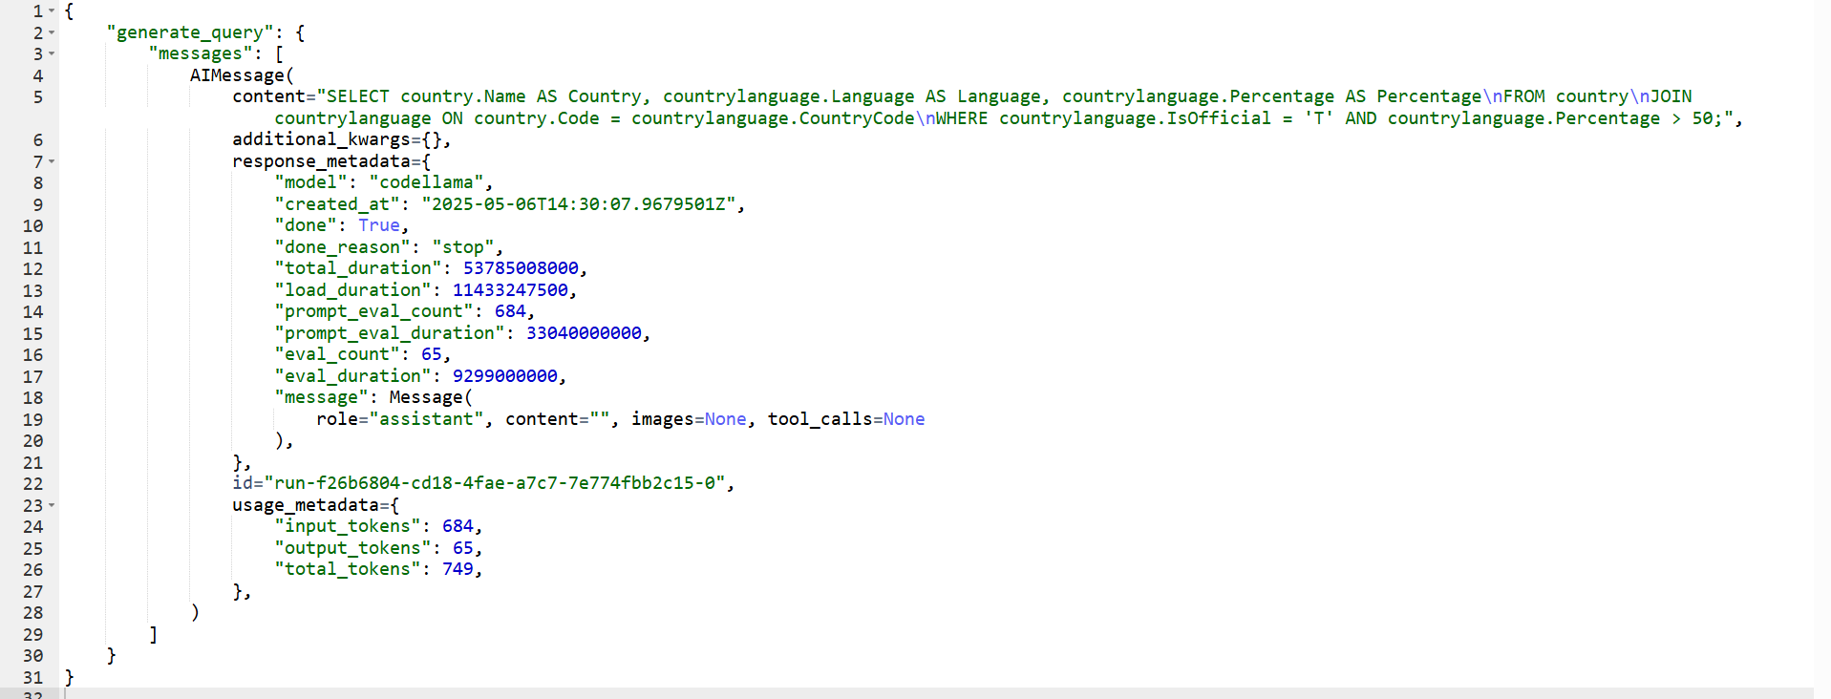Click line number 16 in the gutter

(32, 355)
